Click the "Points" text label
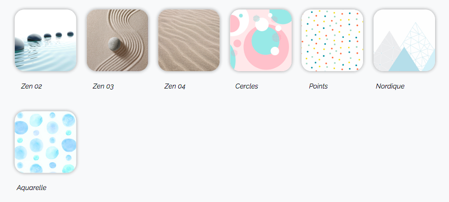The height and width of the screenshot is (202, 449). [x=318, y=86]
